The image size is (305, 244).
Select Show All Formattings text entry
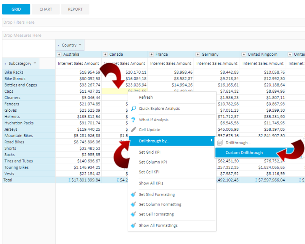[158, 225]
